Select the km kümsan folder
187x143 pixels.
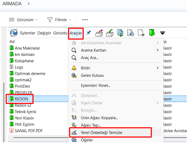(25, 55)
